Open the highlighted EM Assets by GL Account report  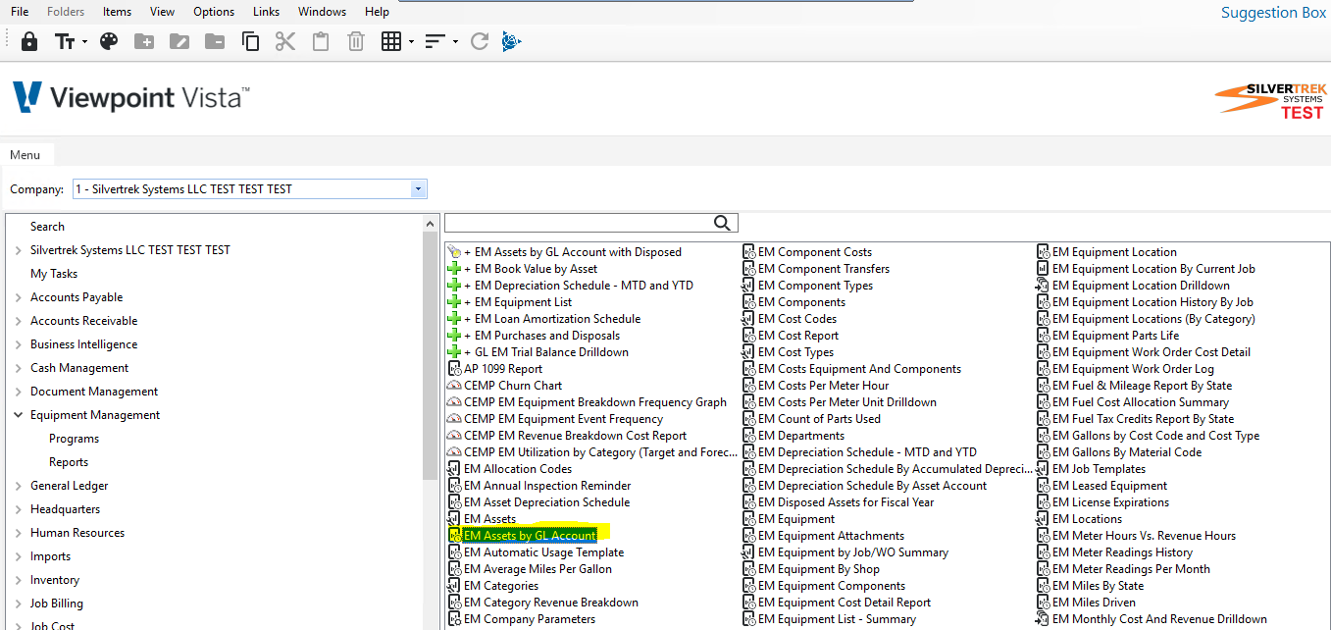click(x=530, y=536)
